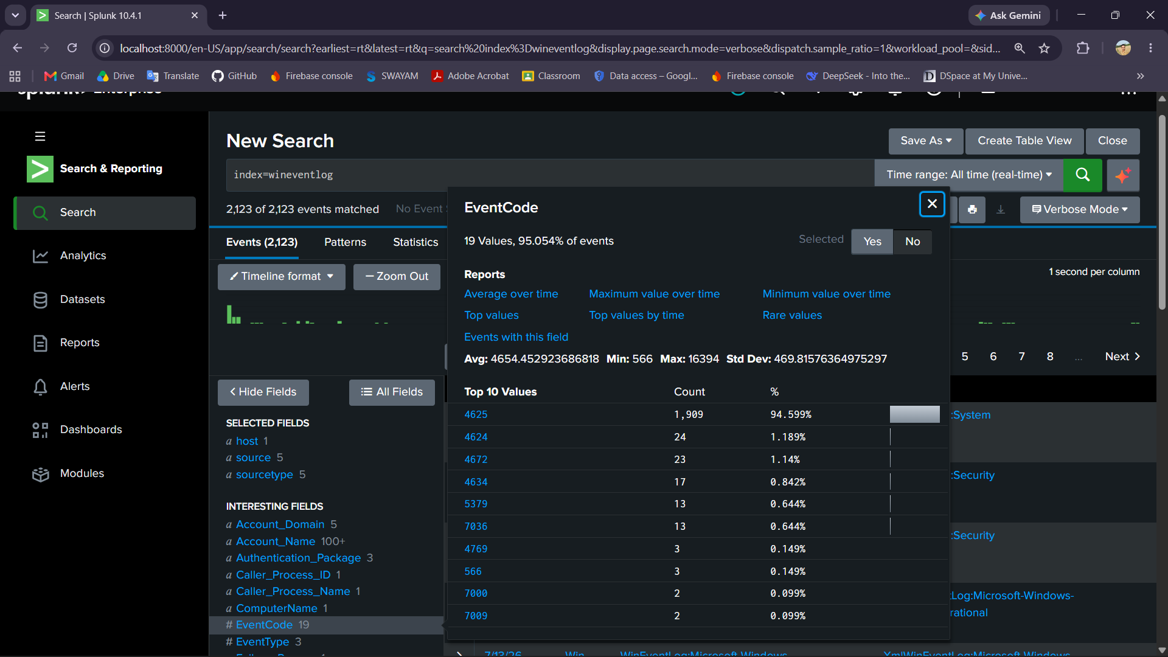Image resolution: width=1168 pixels, height=657 pixels.
Task: Open the time range picker dropdown
Action: tap(968, 175)
